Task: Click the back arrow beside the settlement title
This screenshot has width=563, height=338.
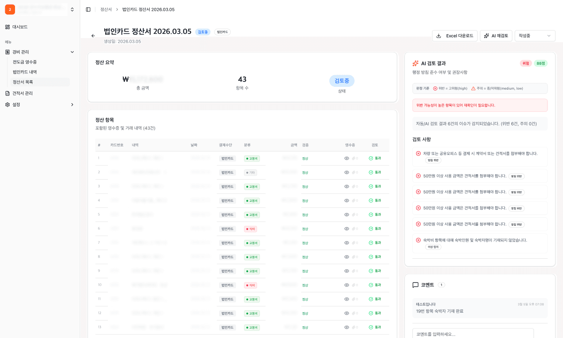Action: 92,35
